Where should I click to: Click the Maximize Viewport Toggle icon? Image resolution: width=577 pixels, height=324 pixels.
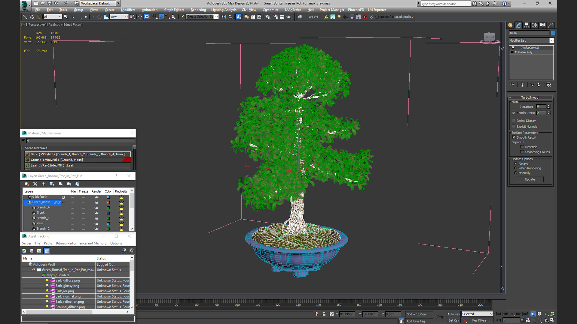552,320
